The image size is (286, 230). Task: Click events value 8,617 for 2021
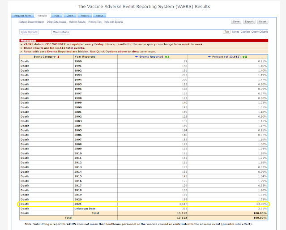pyautogui.click(x=184, y=204)
